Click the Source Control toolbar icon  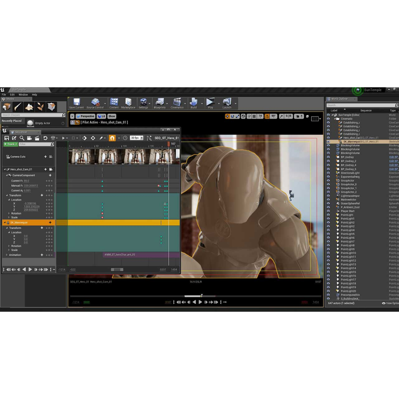(95, 102)
